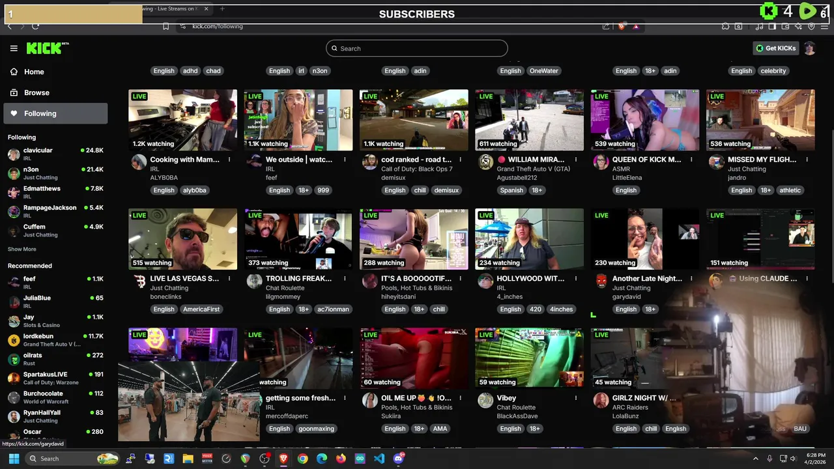Screen dimensions: 834x469
Task: Click the athletic tag
Action: [790, 190]
